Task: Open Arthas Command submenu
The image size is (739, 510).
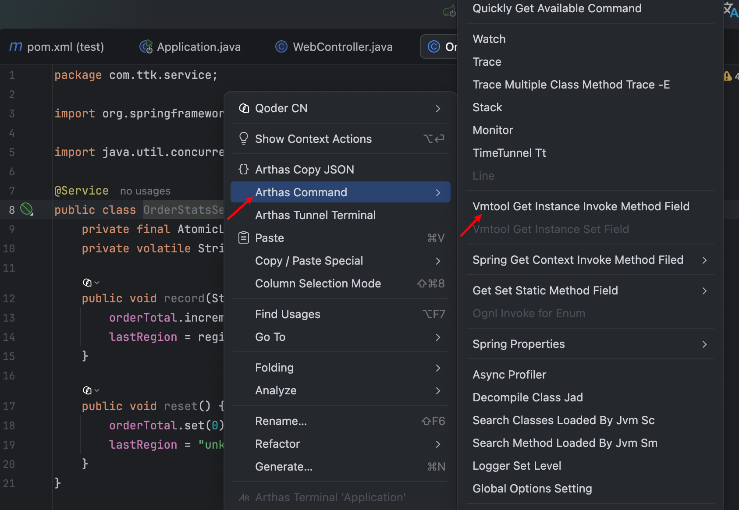Action: tap(340, 192)
